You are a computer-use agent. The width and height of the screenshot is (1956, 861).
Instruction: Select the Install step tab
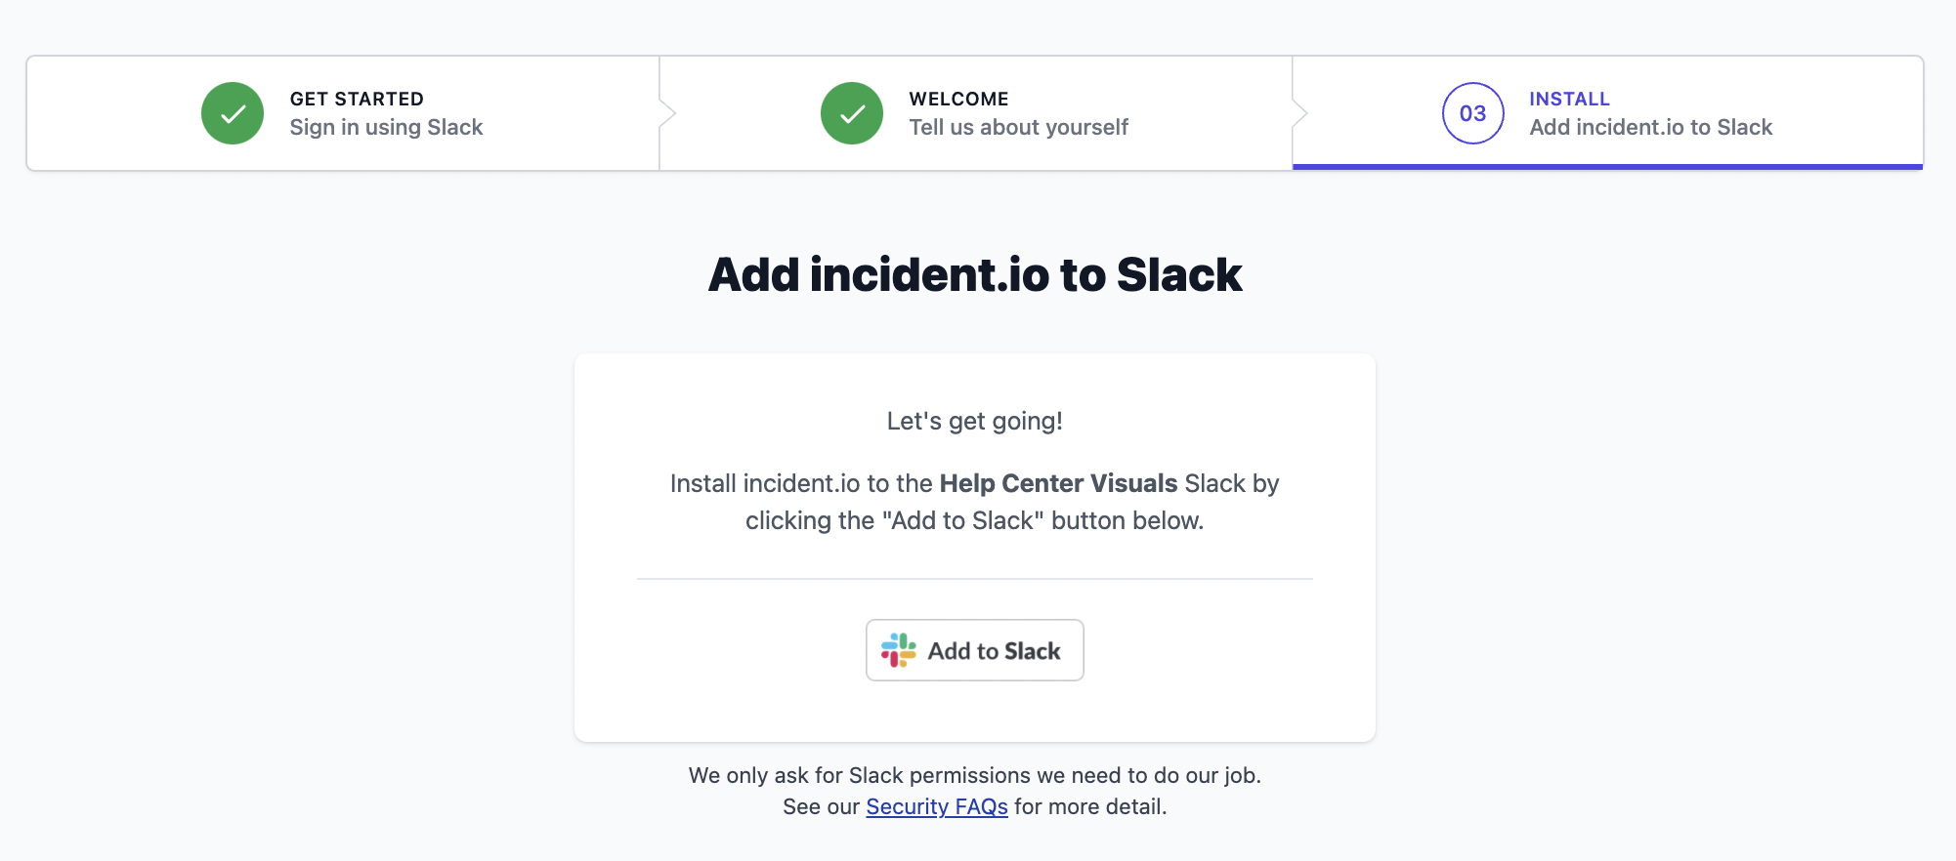point(1607,113)
